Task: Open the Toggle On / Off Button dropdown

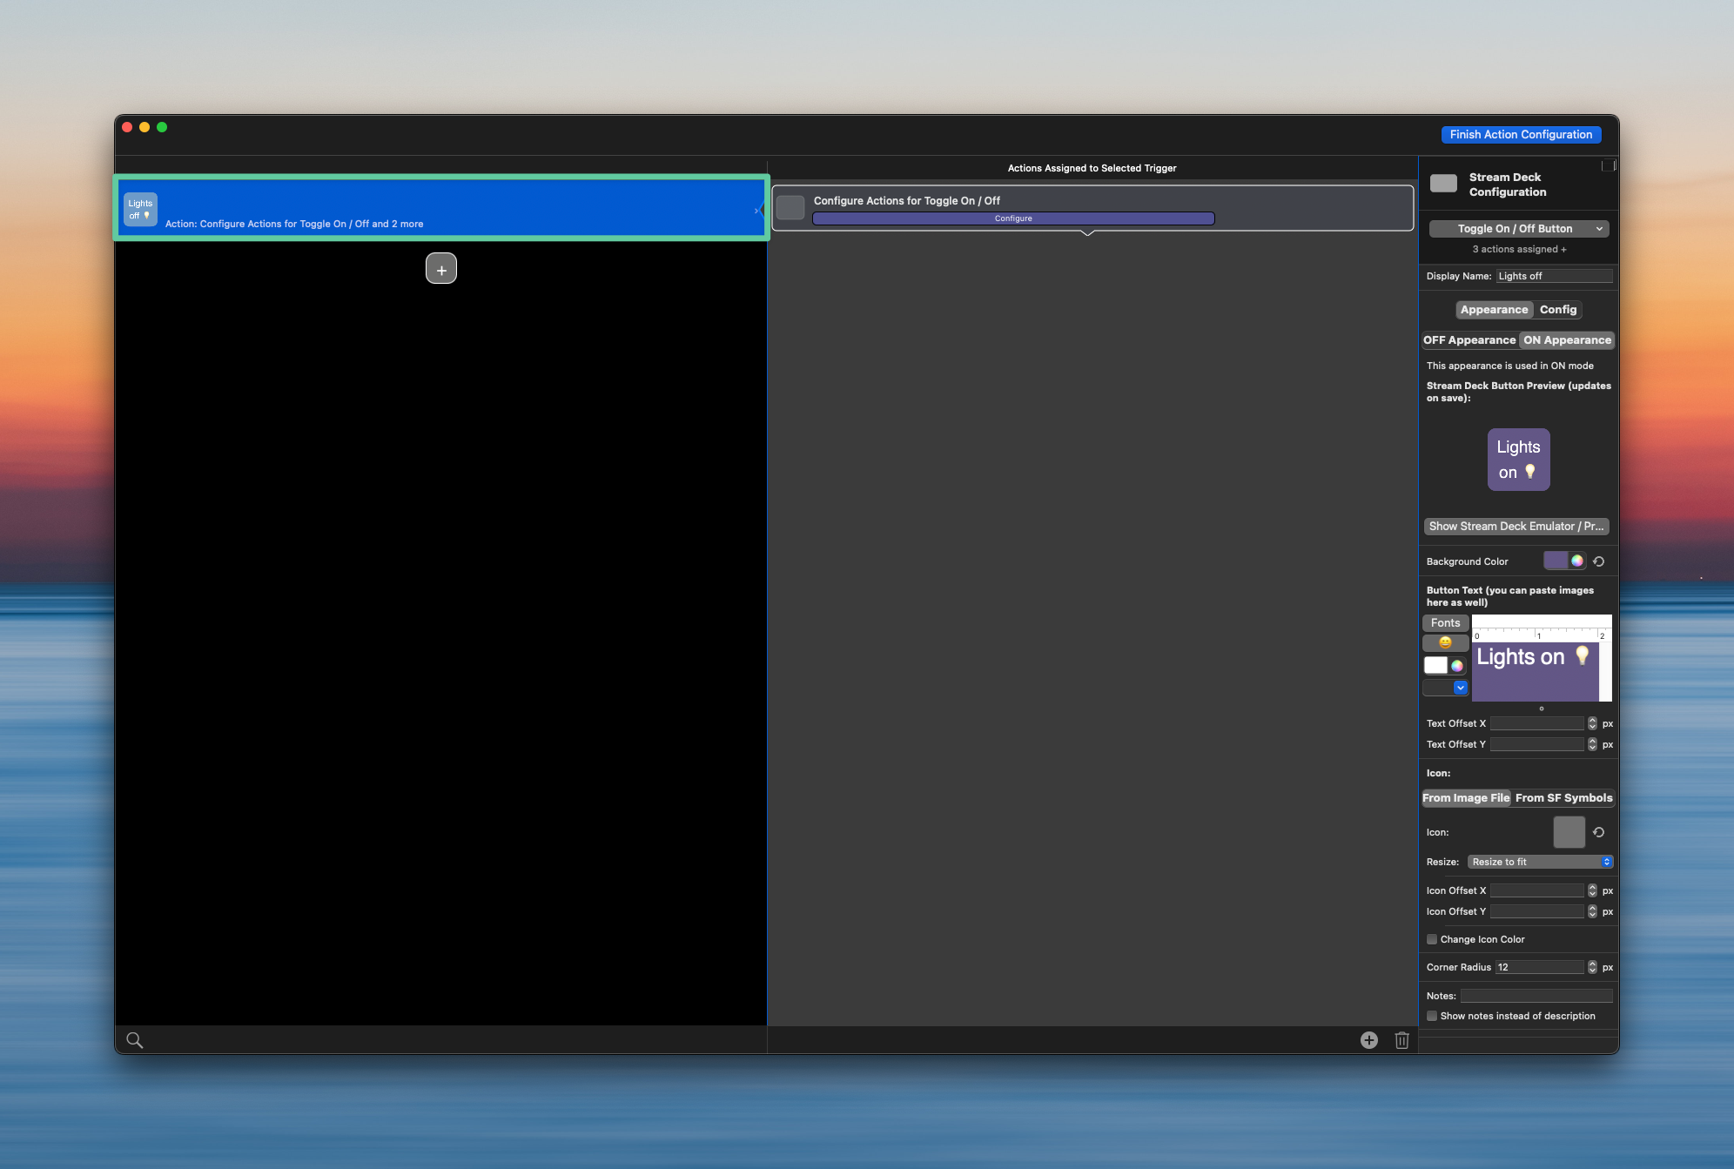Action: 1519,229
